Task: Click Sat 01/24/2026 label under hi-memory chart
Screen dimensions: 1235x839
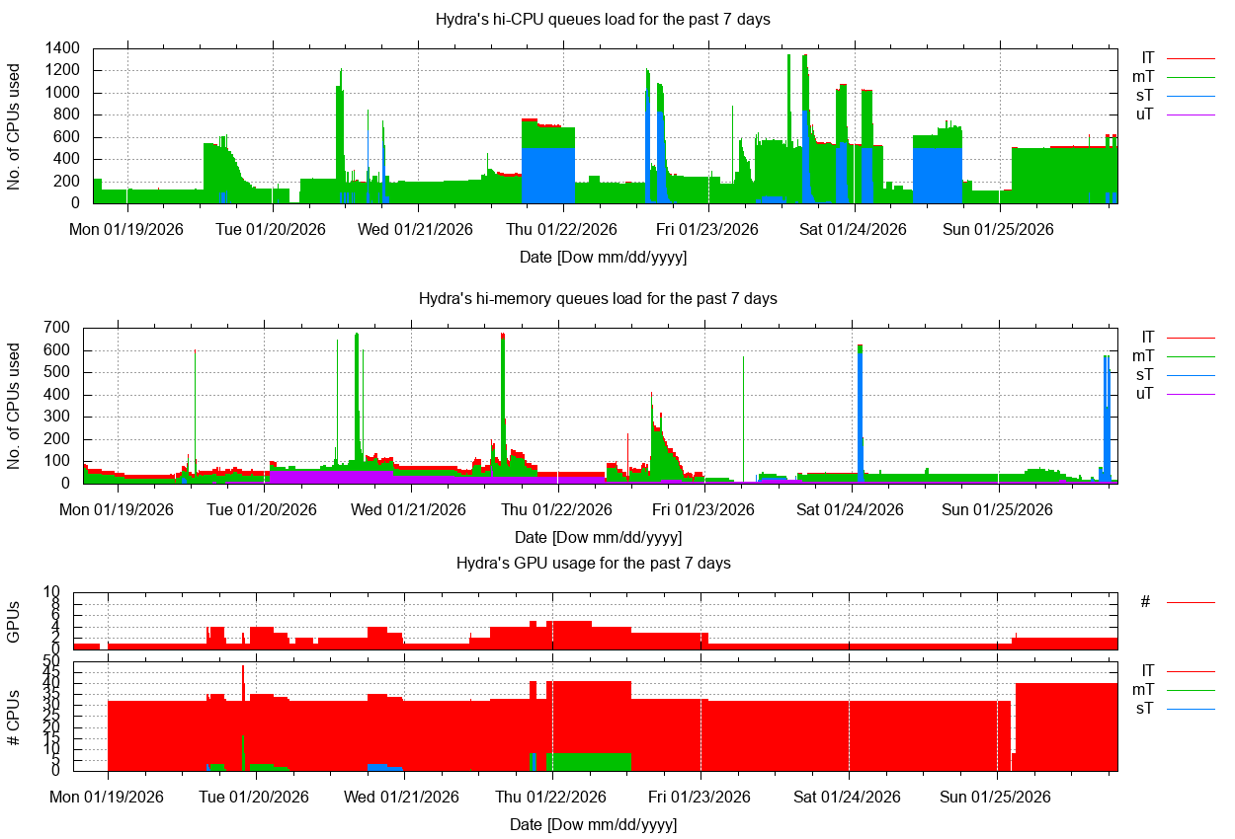Action: click(x=851, y=509)
